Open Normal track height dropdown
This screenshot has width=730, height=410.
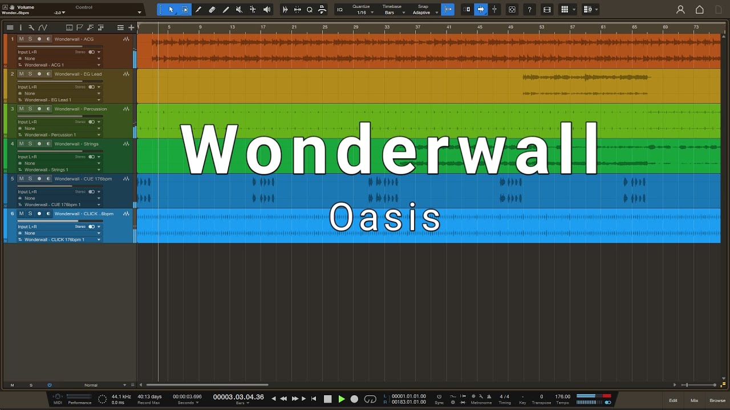click(x=106, y=385)
